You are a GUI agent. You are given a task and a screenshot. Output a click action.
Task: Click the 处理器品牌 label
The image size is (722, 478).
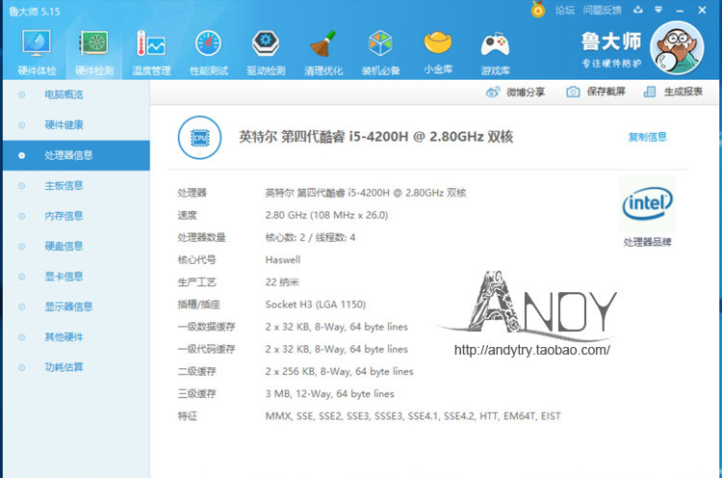click(x=648, y=242)
